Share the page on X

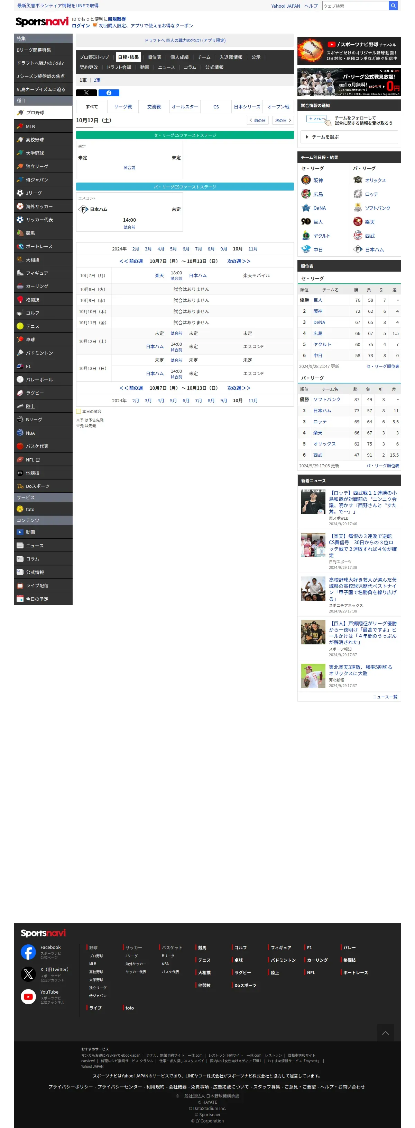coord(86,93)
